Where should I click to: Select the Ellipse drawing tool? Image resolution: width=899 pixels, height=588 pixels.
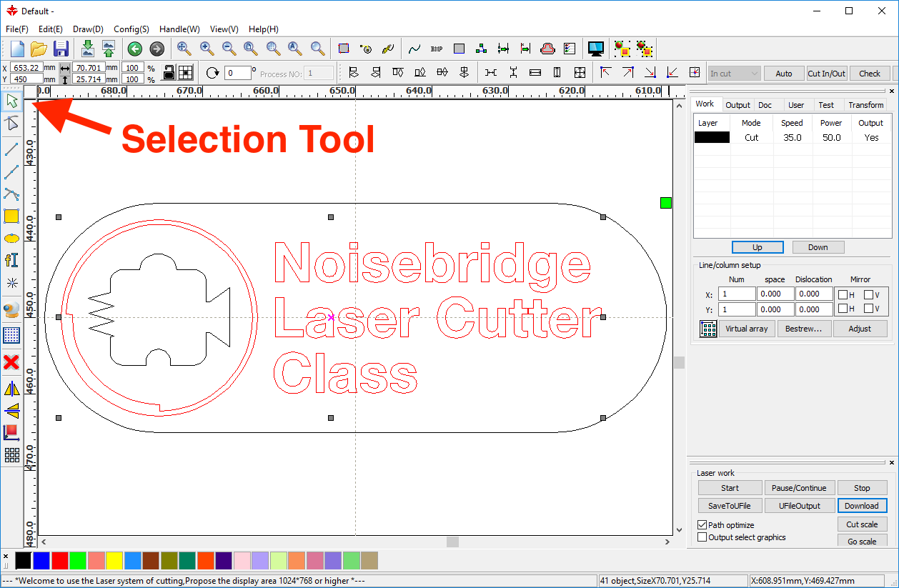(x=11, y=239)
